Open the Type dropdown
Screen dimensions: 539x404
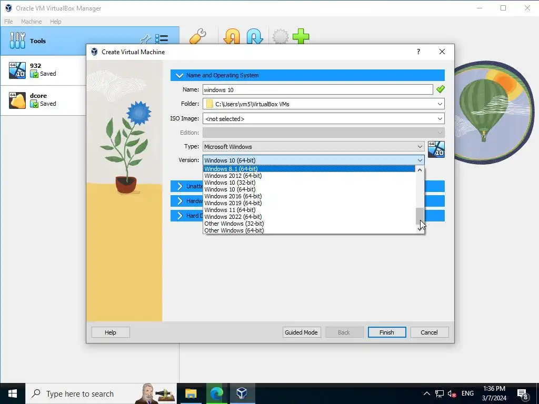coord(420,147)
